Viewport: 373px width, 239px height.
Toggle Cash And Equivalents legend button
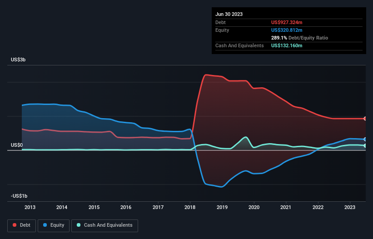coord(104,225)
